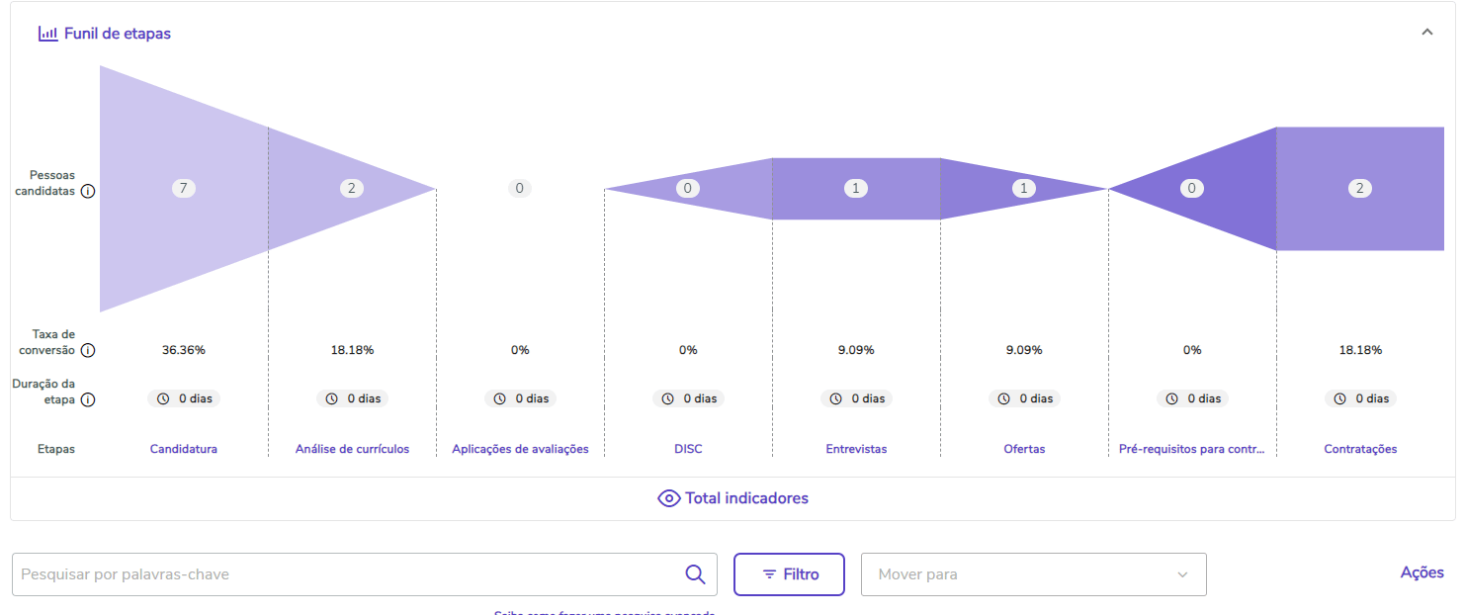Click 0 dias clock chip for Ofertas
The height and width of the screenshot is (615, 1464).
tap(1024, 398)
